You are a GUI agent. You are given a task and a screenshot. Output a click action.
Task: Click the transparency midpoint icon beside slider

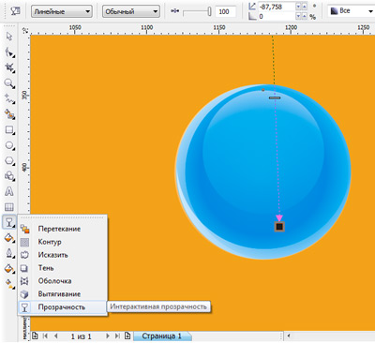pyautogui.click(x=174, y=11)
